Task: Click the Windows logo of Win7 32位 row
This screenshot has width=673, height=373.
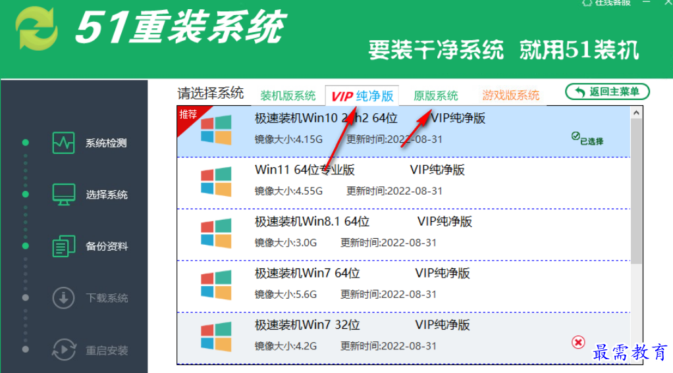Action: (x=216, y=337)
